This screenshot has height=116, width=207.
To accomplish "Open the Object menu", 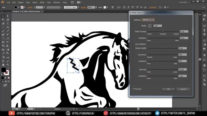I will (x=21, y=2).
